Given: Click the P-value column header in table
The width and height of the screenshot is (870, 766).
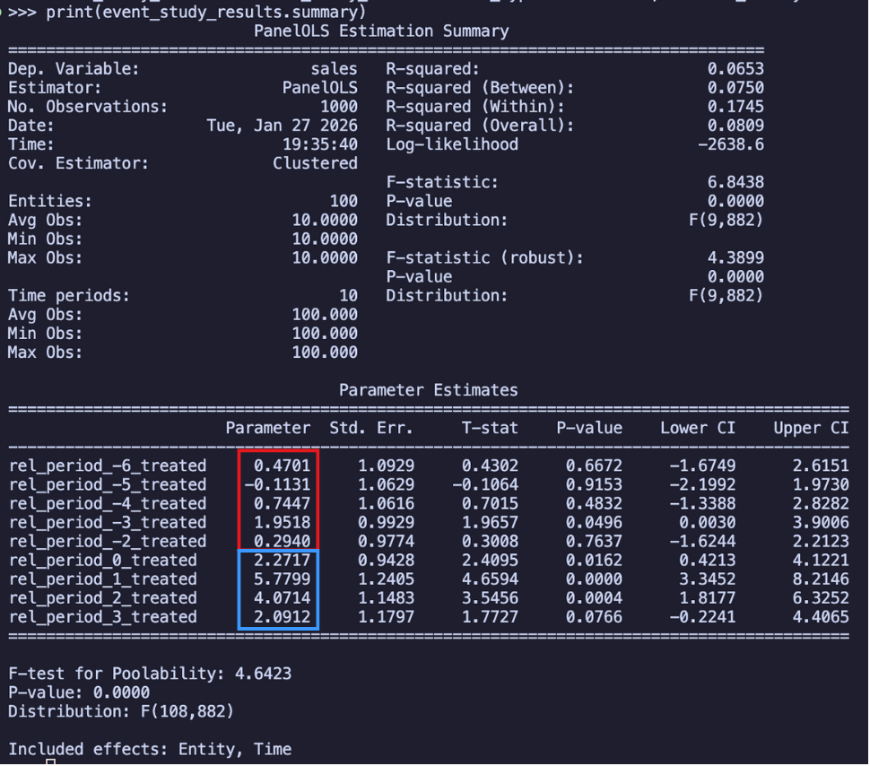Looking at the screenshot, I should coord(589,428).
